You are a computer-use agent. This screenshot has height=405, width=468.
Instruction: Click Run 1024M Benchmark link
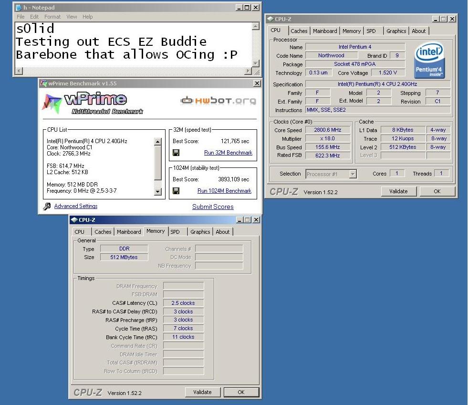pyautogui.click(x=224, y=191)
